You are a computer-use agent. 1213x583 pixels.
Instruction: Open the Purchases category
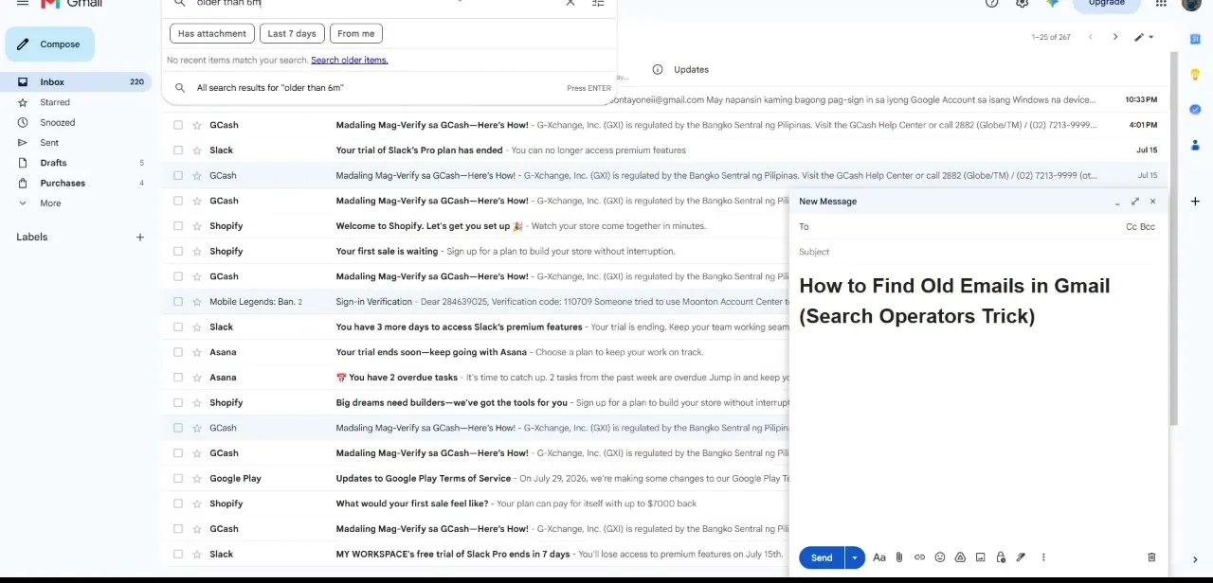point(76,184)
